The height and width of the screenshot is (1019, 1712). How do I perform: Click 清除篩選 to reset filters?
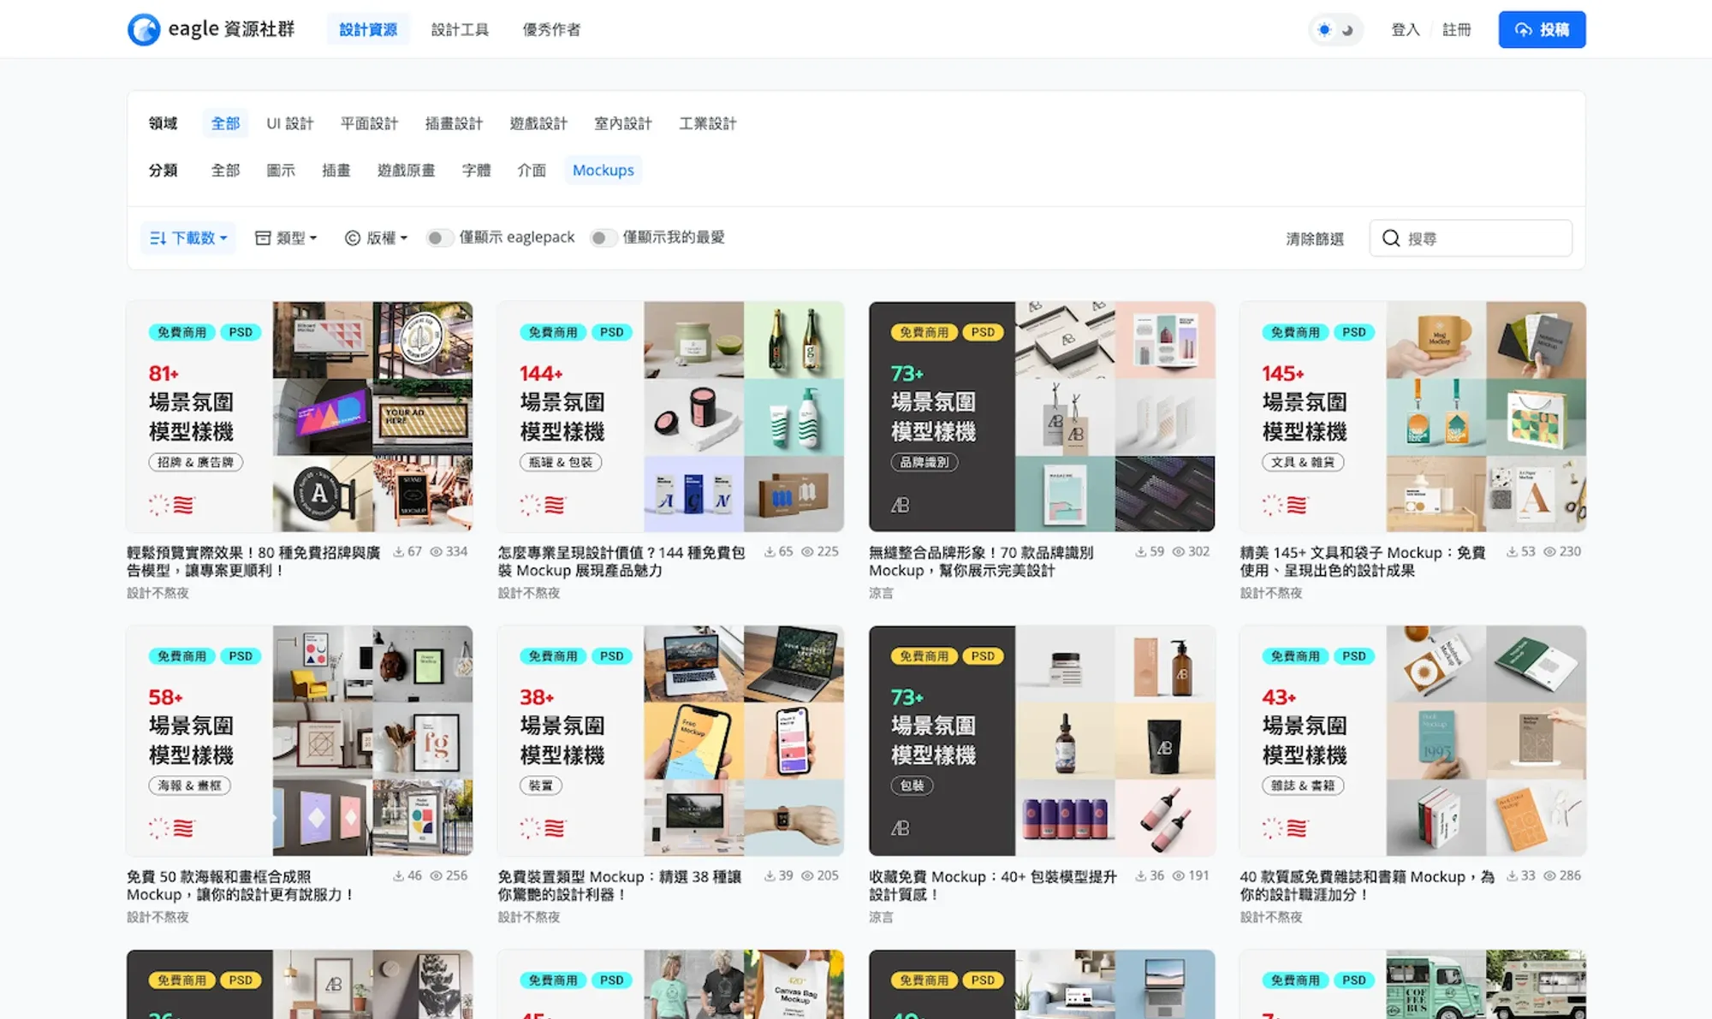1315,239
